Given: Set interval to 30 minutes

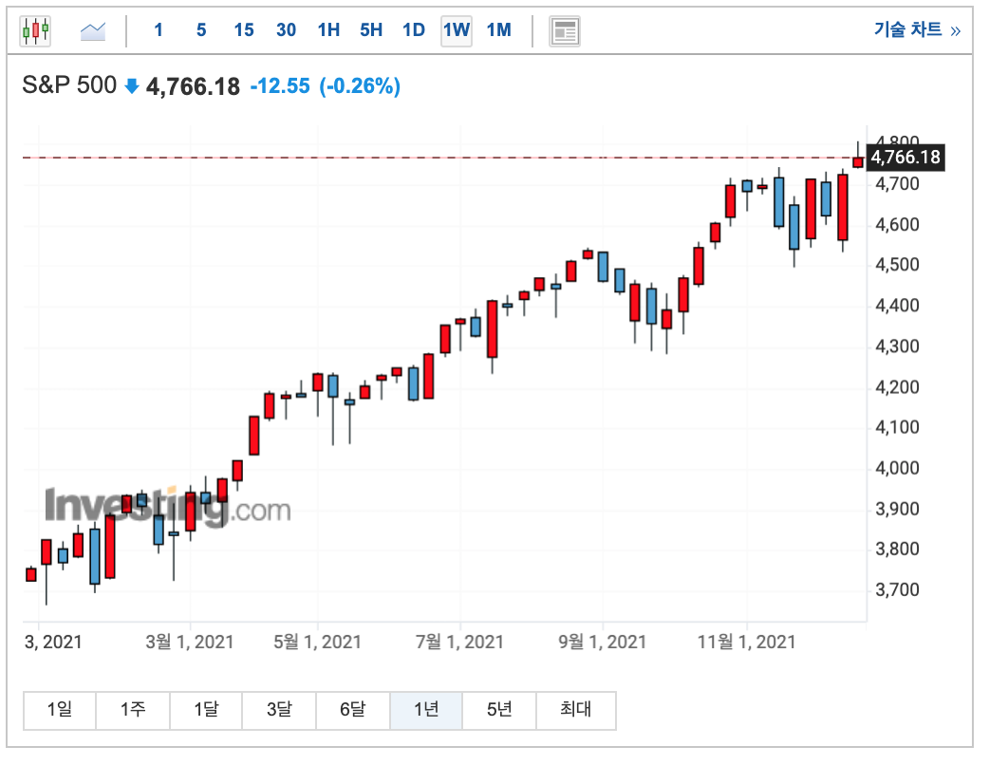Looking at the screenshot, I should click(286, 30).
